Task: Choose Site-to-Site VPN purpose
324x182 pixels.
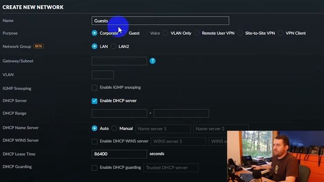Action: click(x=240, y=33)
